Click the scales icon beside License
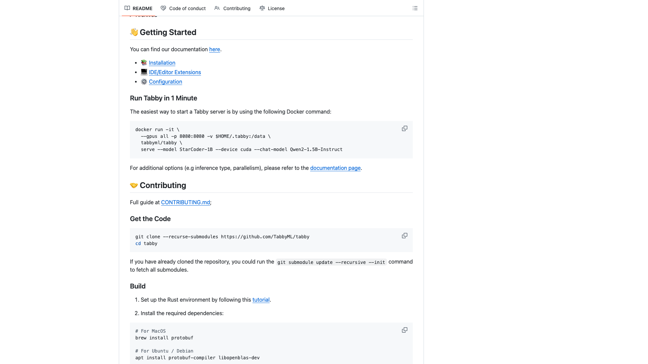Viewport: 648px width, 364px height. click(x=262, y=8)
